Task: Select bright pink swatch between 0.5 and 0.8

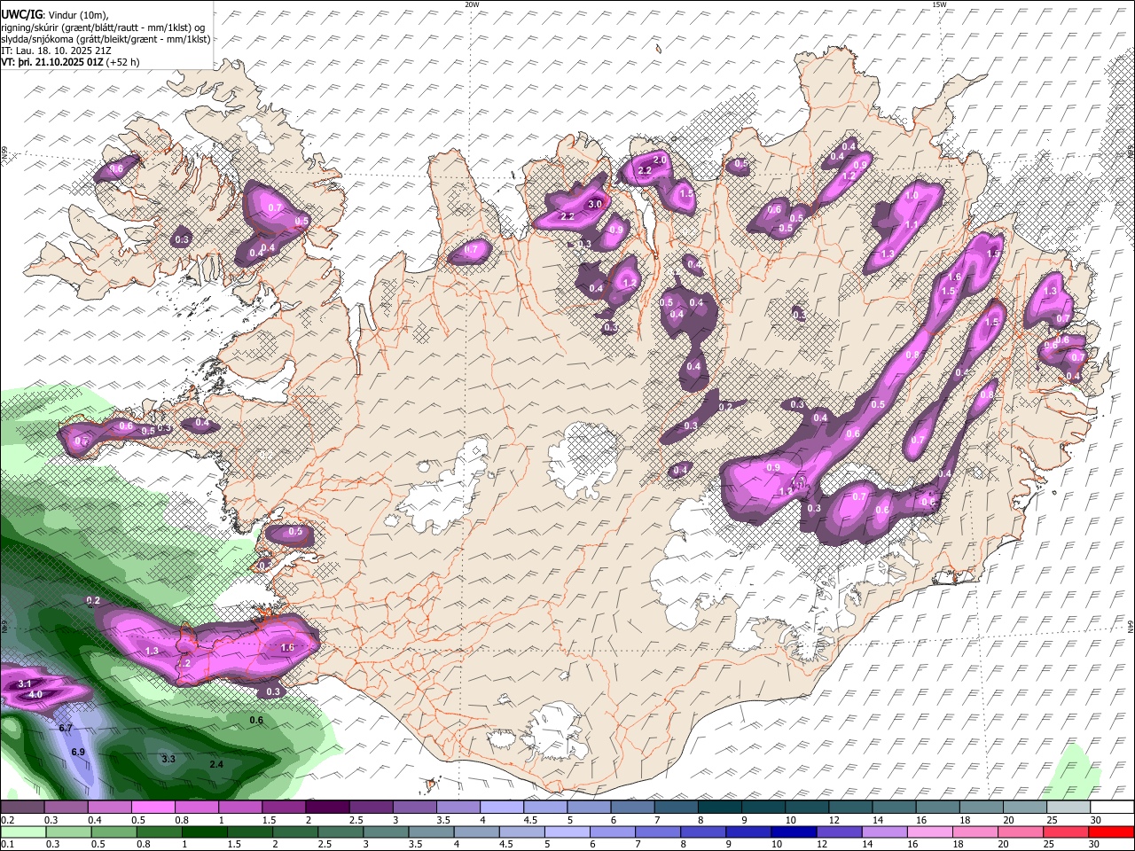Action: click(x=153, y=808)
